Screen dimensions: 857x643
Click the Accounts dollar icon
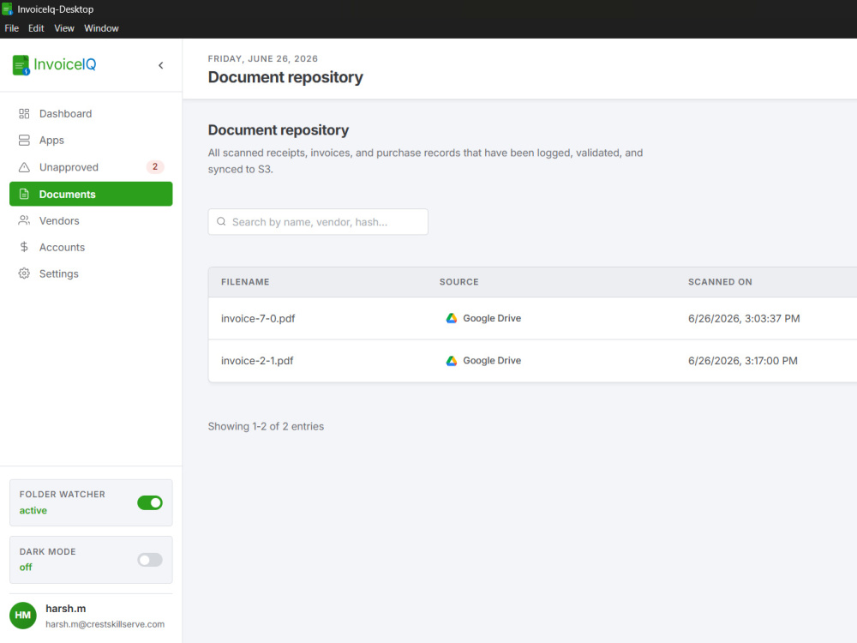pyautogui.click(x=24, y=247)
